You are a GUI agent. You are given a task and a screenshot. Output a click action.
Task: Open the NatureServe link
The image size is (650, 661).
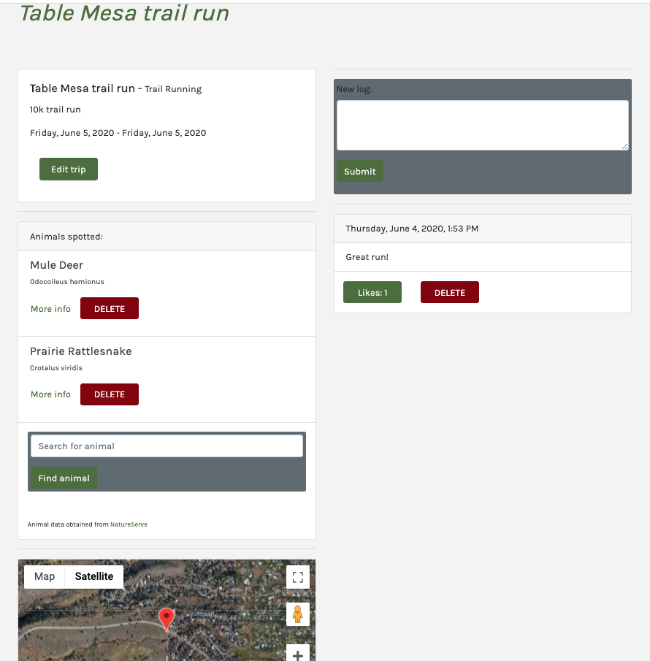pyautogui.click(x=129, y=524)
